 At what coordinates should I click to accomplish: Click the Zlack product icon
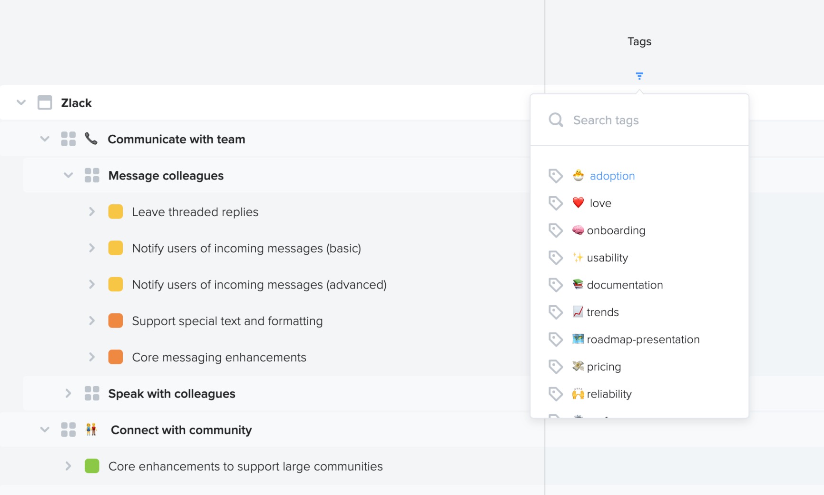point(44,102)
